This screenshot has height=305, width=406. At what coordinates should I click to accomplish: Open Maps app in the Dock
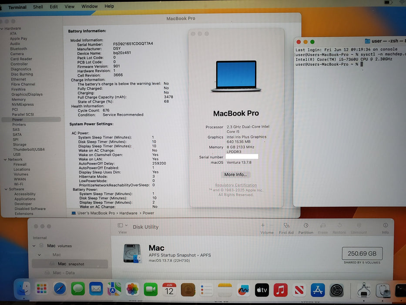[x=114, y=289]
